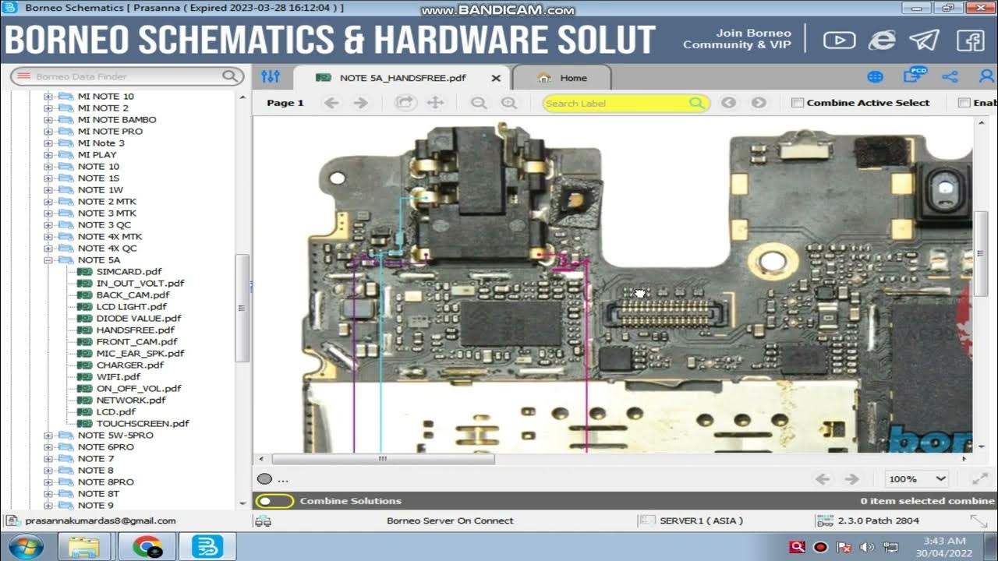This screenshot has height=561, width=998.
Task: Open the YouTube icon in header
Action: [x=839, y=40]
